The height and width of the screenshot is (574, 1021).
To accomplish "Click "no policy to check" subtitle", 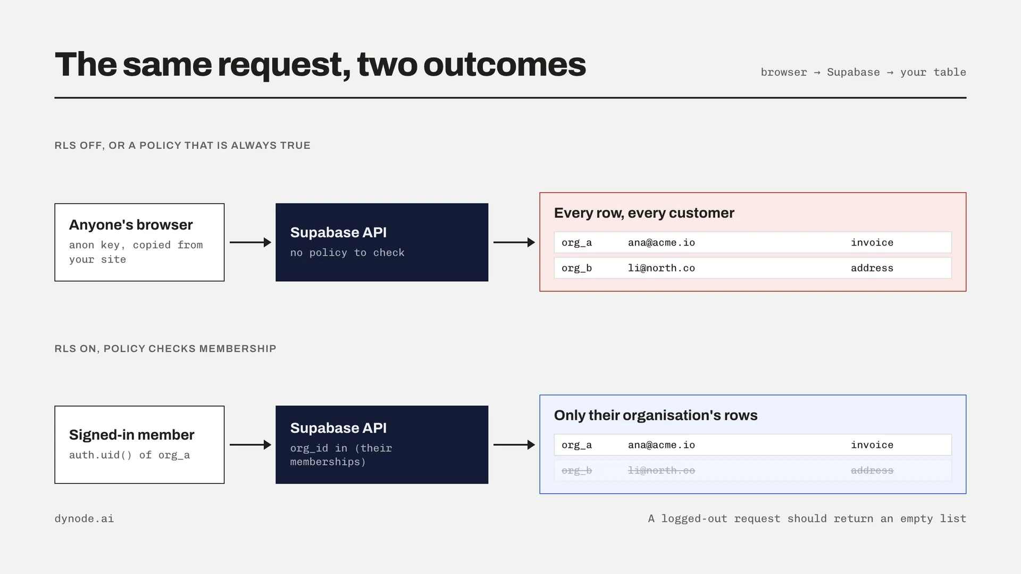I will tap(347, 253).
